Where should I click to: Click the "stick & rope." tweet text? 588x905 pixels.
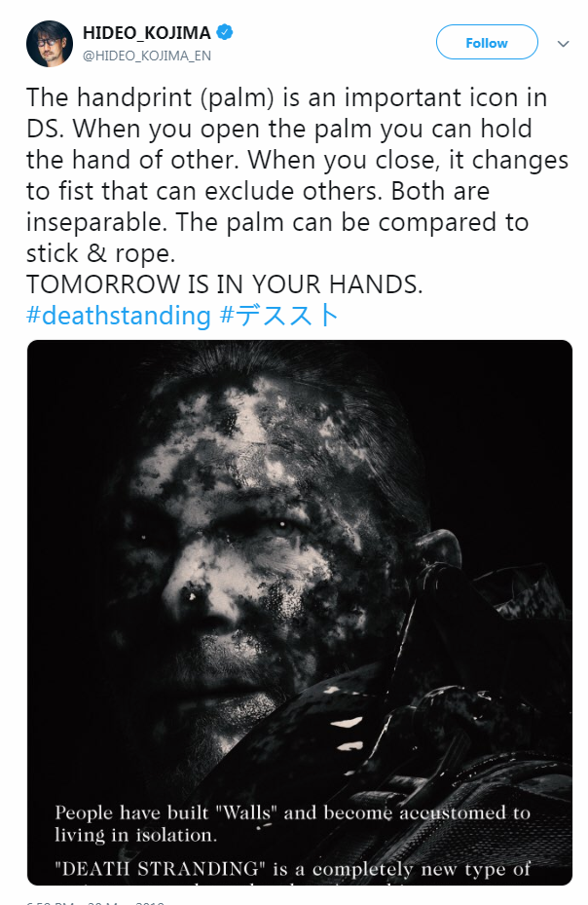(100, 253)
